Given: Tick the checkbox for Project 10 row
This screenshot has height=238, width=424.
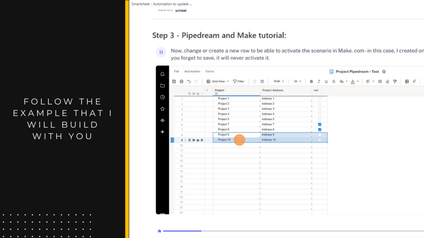Looking at the screenshot, I should (320, 140).
